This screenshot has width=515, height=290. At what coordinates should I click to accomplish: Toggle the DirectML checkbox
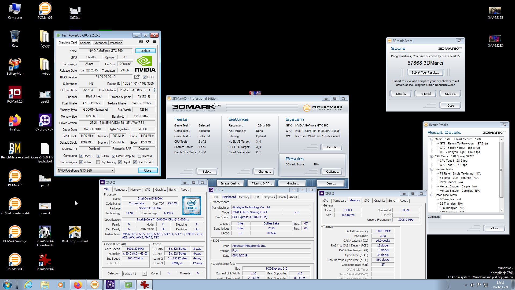[x=139, y=156]
